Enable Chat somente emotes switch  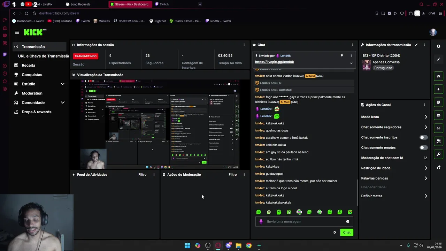tap(423, 148)
